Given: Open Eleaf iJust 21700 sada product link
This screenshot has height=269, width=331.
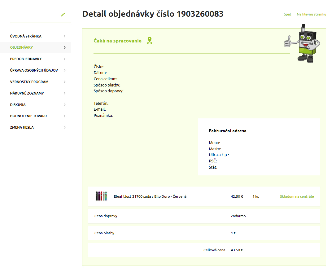Looking at the screenshot, I should pyautogui.click(x=150, y=196).
